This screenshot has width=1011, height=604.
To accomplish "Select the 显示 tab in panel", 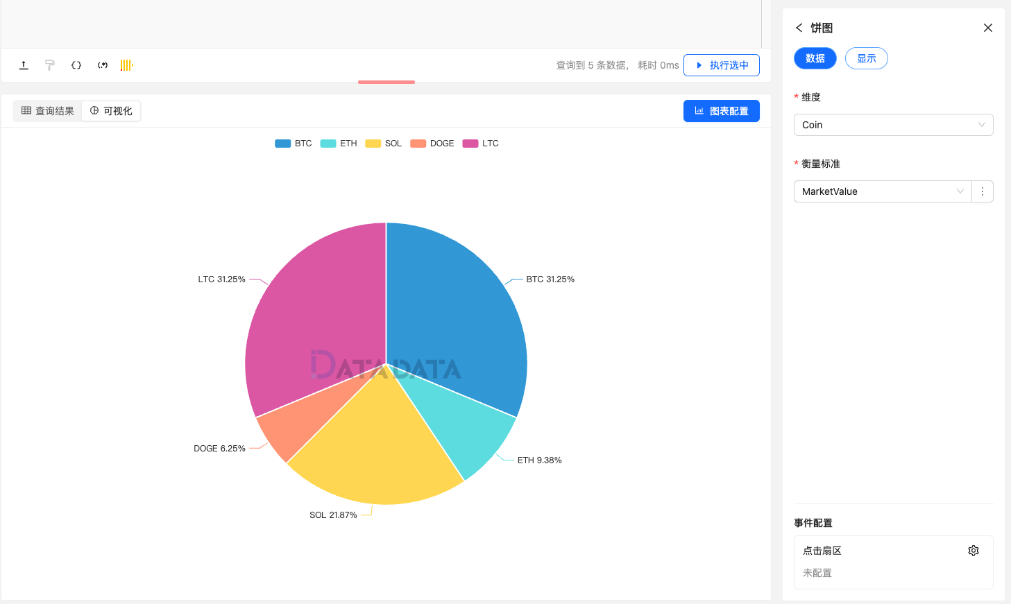I will pyautogui.click(x=867, y=58).
